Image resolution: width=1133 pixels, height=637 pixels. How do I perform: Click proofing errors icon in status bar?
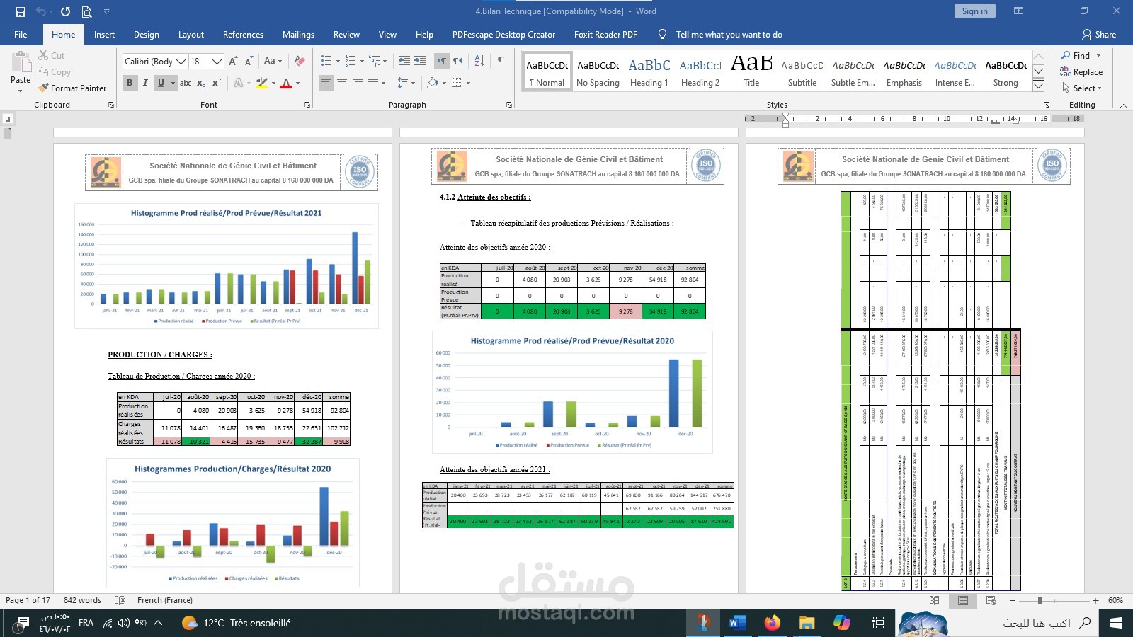click(120, 600)
